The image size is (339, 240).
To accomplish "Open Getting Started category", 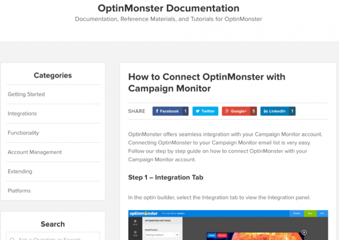I will (x=26, y=94).
